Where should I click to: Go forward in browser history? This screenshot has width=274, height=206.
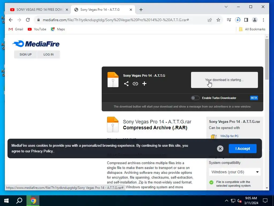click(19, 20)
